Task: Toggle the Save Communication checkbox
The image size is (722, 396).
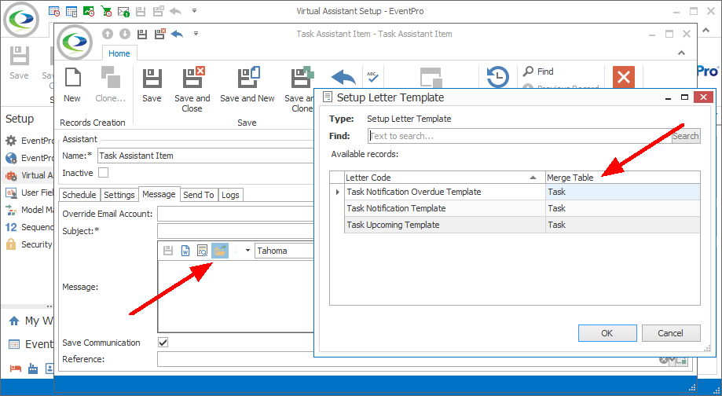Action: (x=163, y=342)
